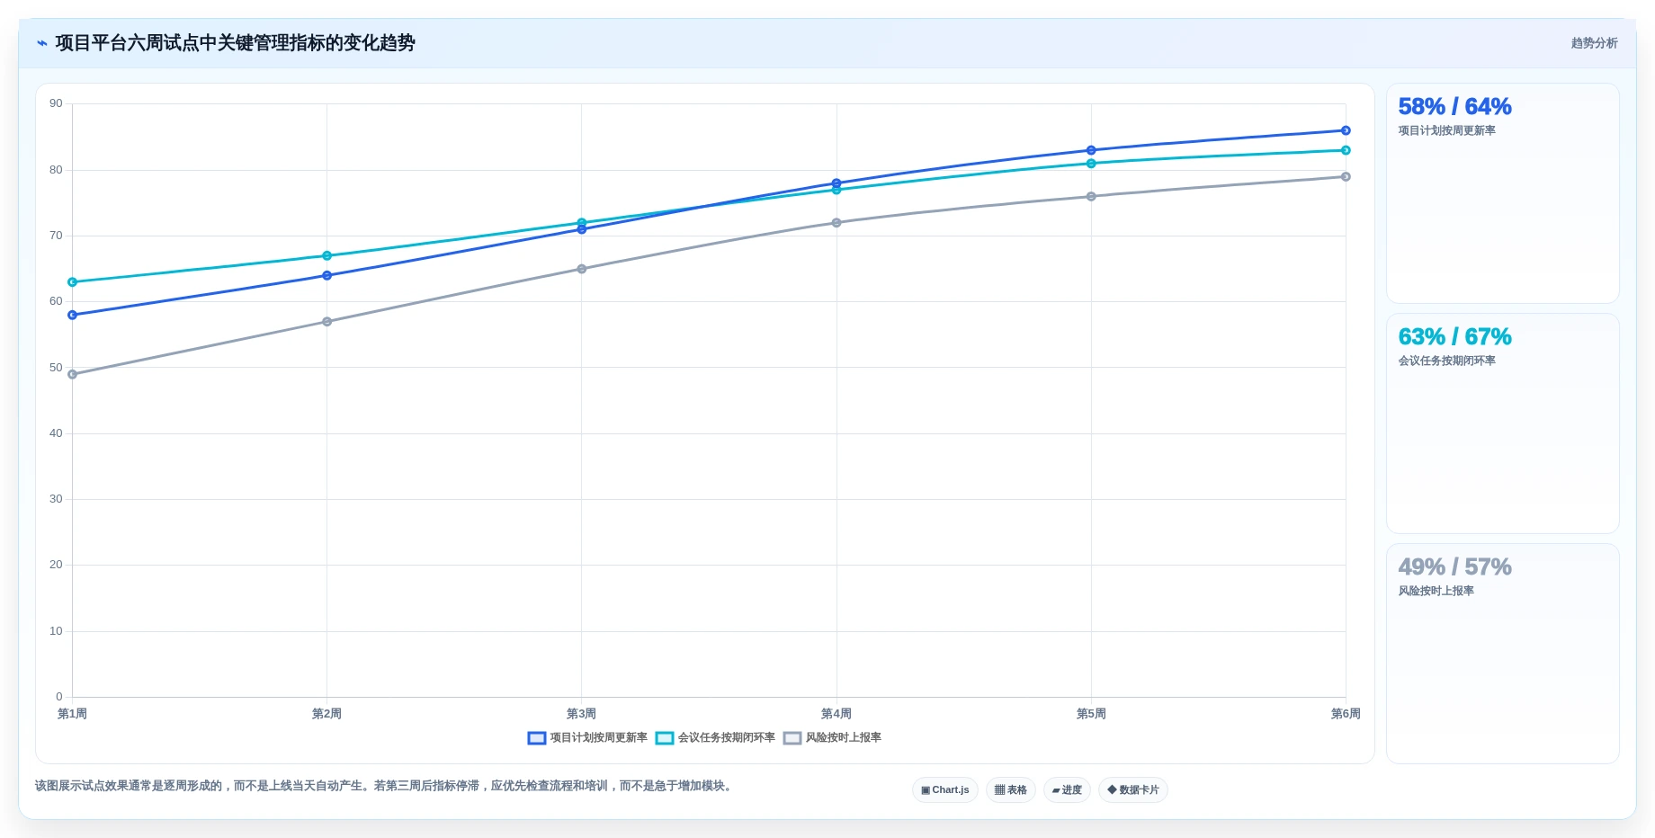Click the cyan legend swatch for 会议任务按期闭环率
This screenshot has height=838, width=1655.
point(665,738)
